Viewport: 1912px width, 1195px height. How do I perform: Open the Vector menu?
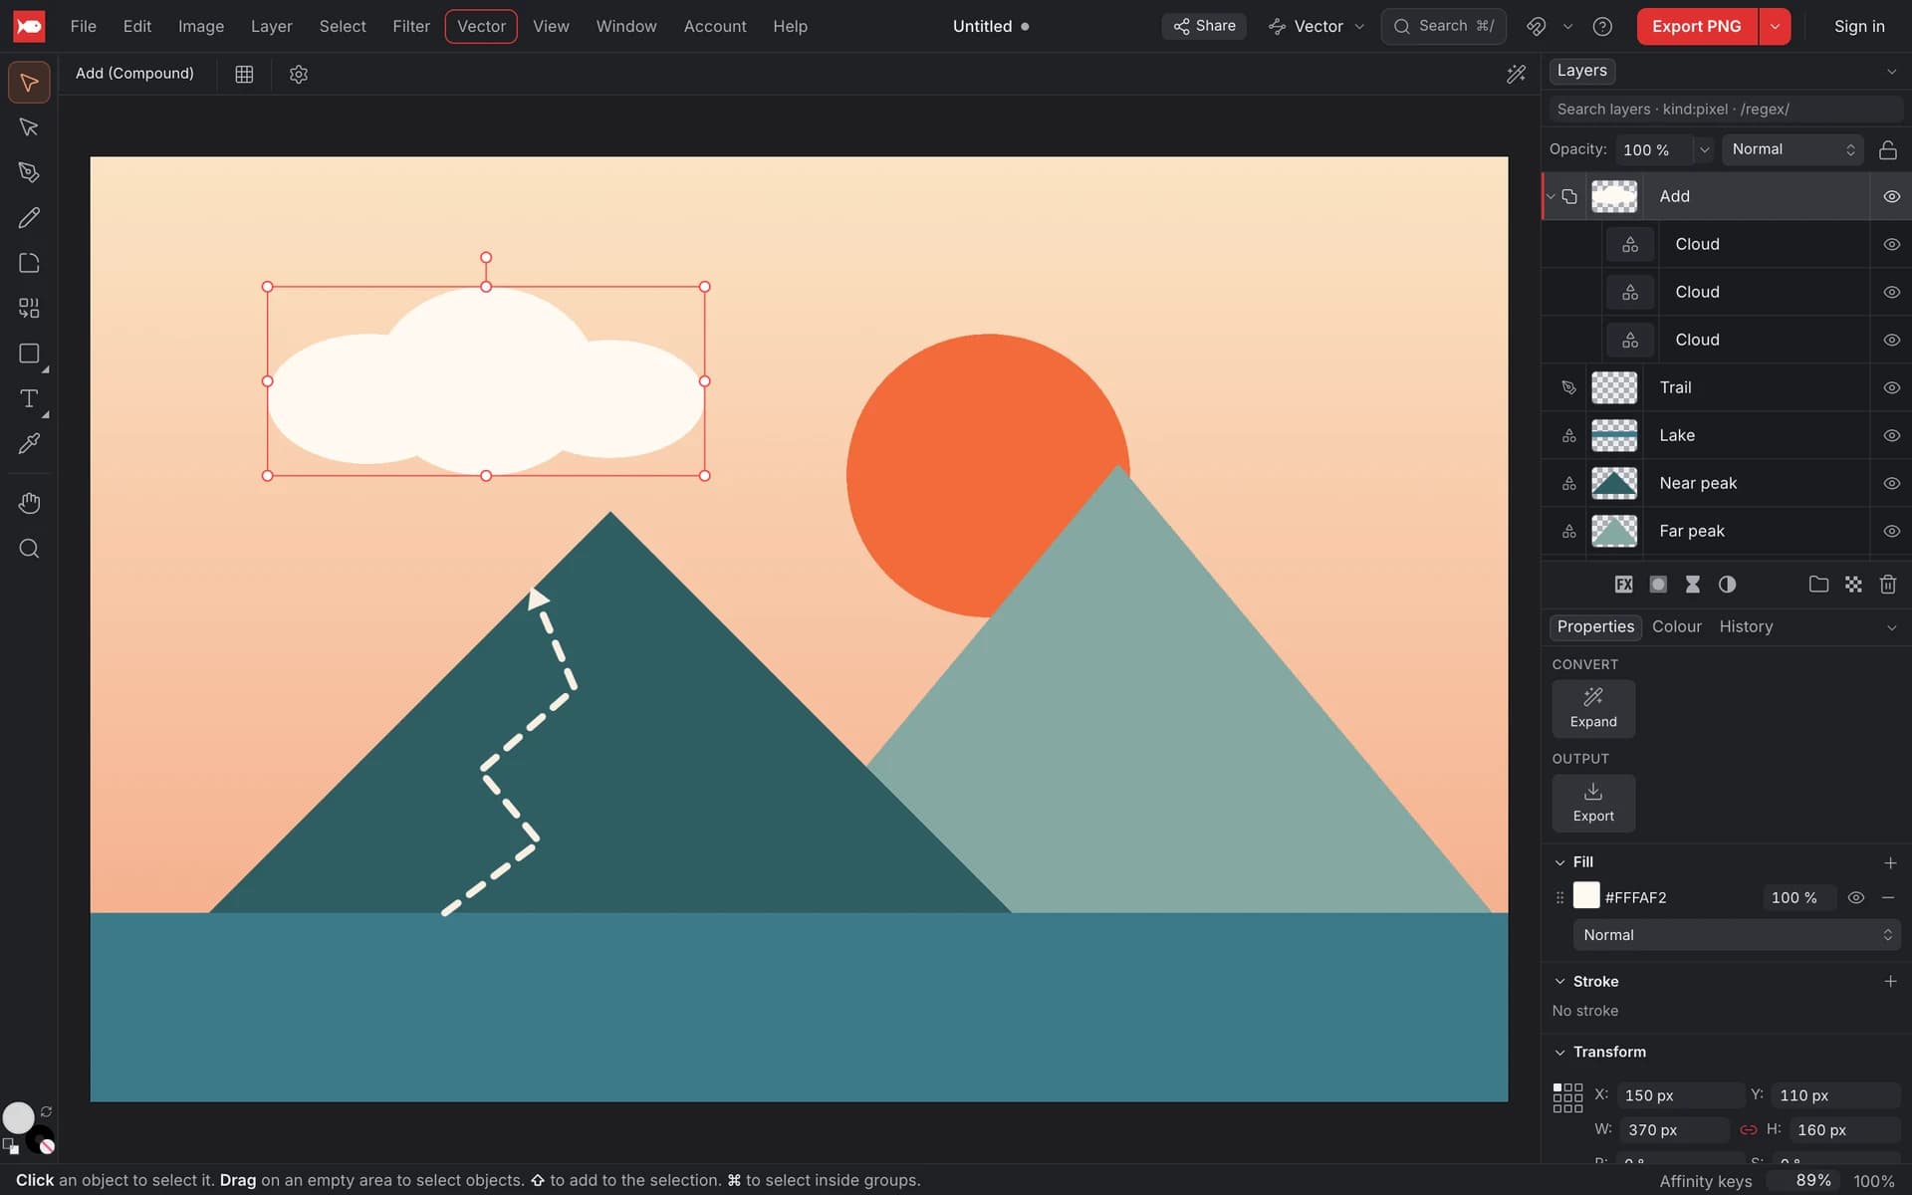481,26
